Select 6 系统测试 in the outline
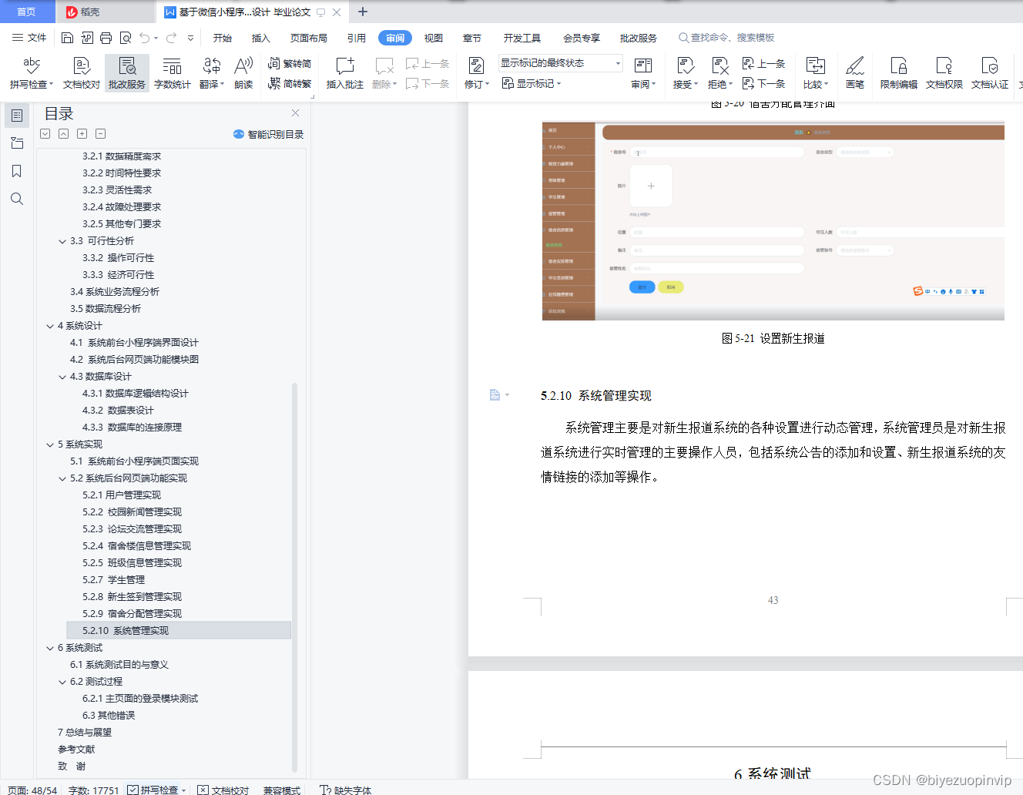Viewport: 1023px width, 795px height. [82, 647]
